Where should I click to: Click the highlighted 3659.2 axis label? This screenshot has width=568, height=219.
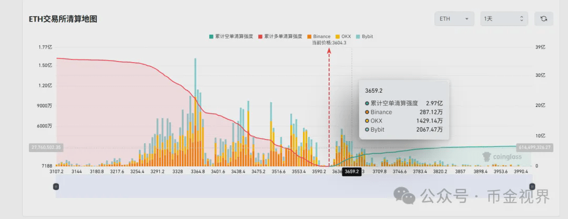coord(352,172)
